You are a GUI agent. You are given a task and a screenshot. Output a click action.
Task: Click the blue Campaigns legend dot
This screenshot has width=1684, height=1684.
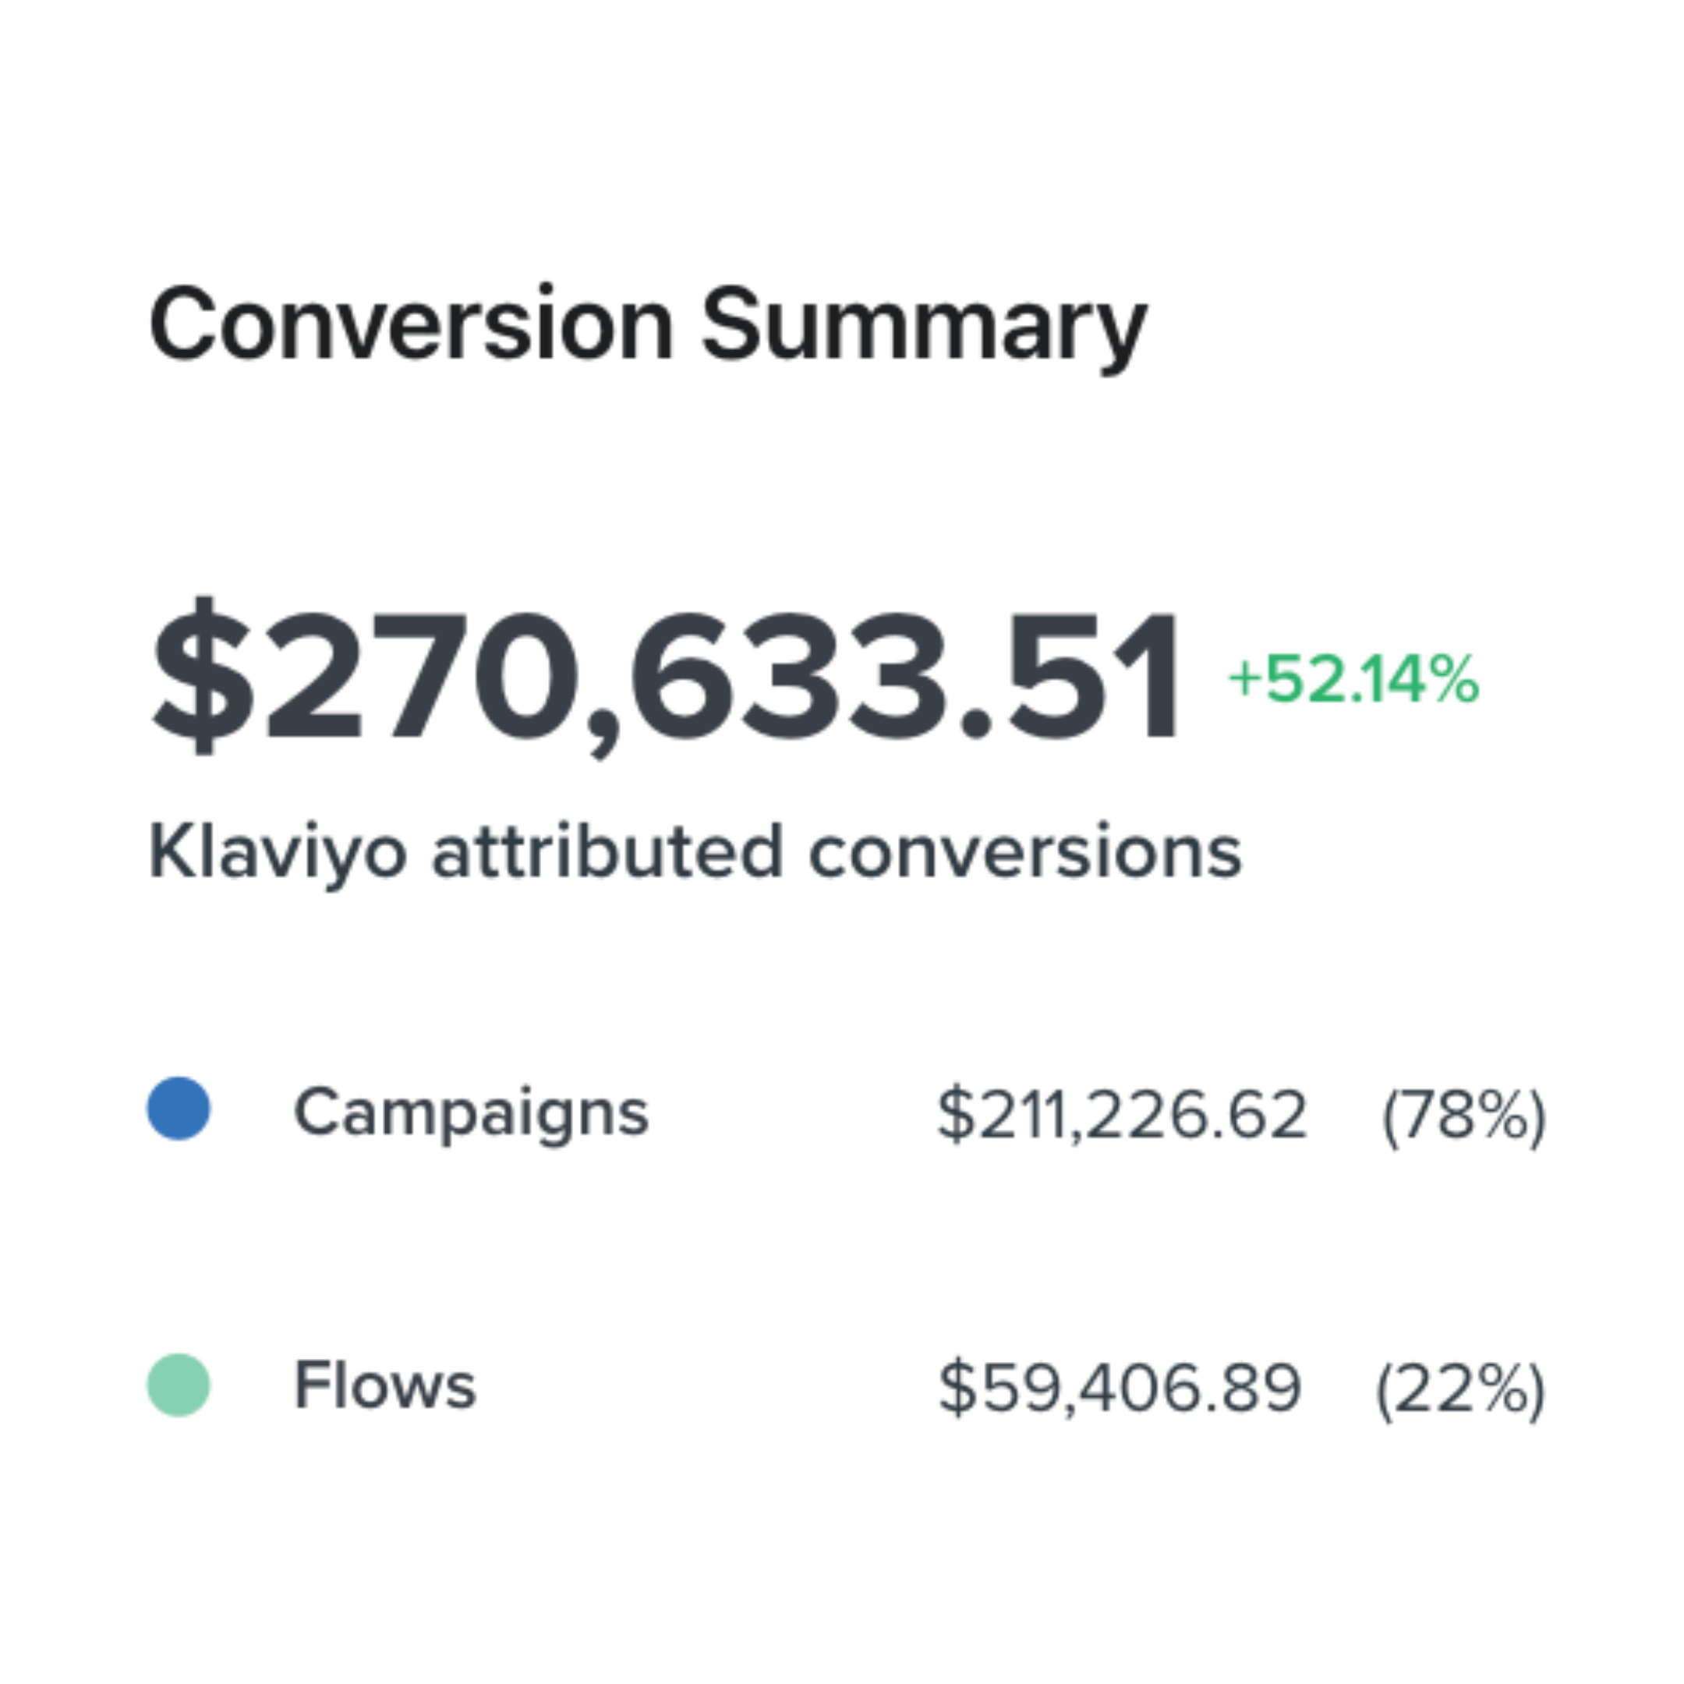click(x=178, y=1109)
